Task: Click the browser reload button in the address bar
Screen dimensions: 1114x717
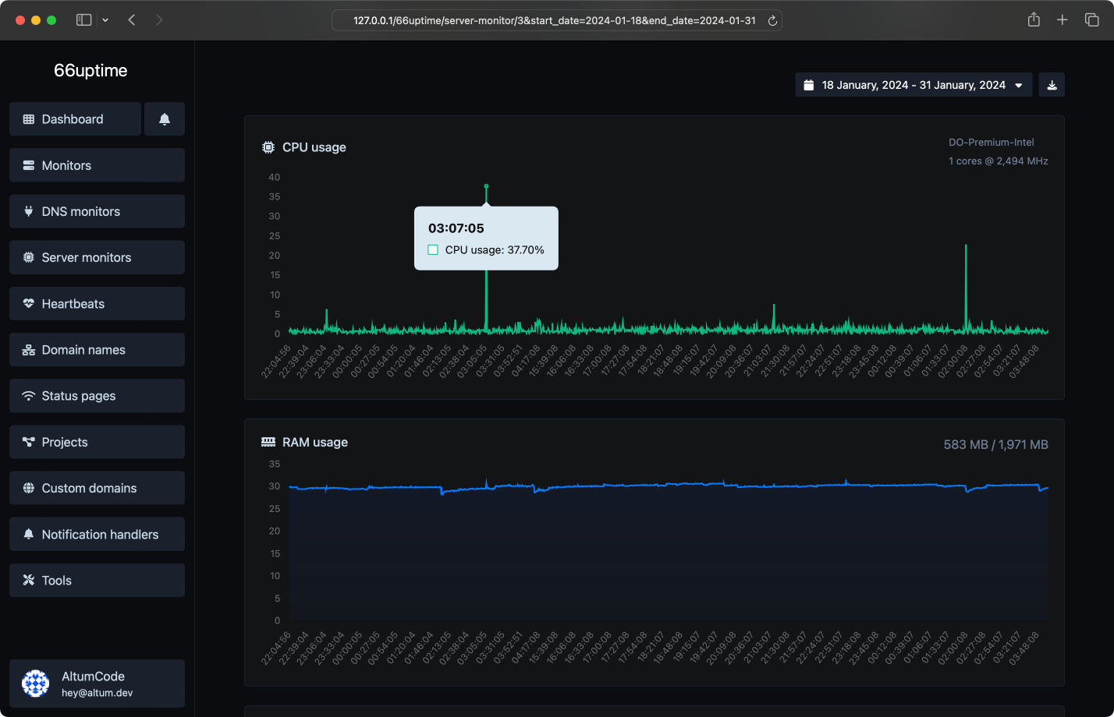Action: pyautogui.click(x=772, y=20)
